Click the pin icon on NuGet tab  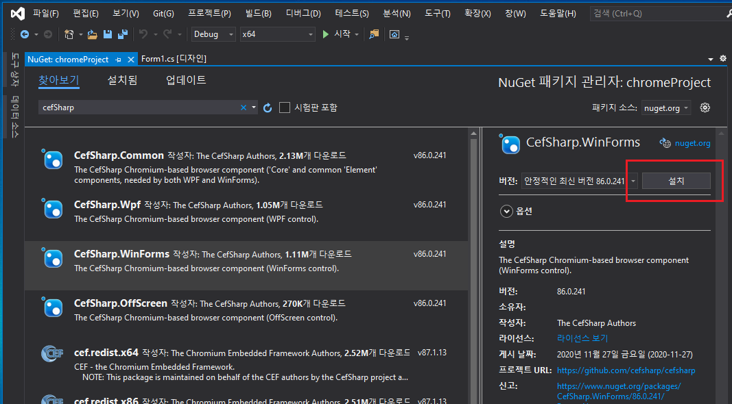(x=118, y=60)
